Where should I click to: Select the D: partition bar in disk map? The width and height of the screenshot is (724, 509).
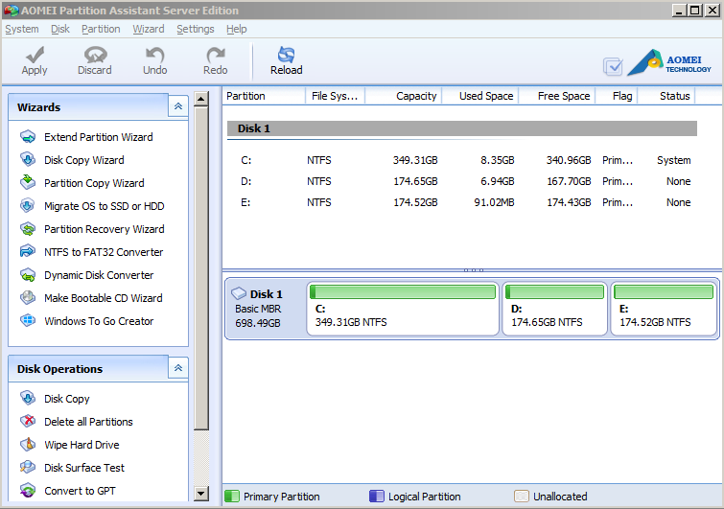[x=554, y=309]
